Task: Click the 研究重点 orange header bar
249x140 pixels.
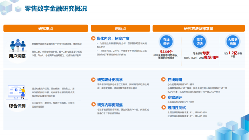Action: click(x=46, y=28)
